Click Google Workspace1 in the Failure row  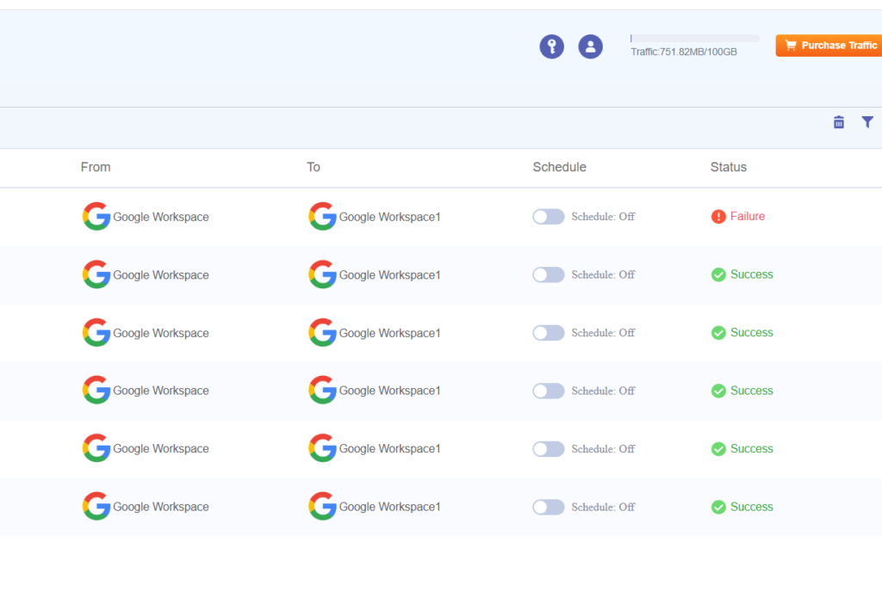(390, 217)
